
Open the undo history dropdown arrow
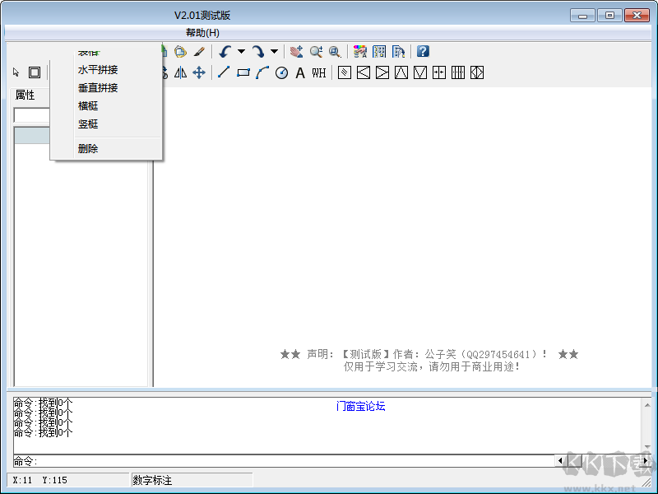click(x=241, y=52)
